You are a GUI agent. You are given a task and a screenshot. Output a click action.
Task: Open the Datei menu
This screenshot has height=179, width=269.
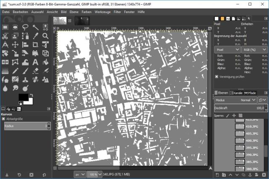(6, 12)
